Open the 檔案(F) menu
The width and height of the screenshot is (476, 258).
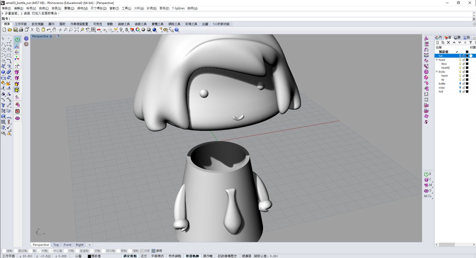6,8
